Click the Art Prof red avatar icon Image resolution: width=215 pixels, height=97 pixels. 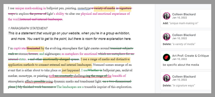[166, 57]
